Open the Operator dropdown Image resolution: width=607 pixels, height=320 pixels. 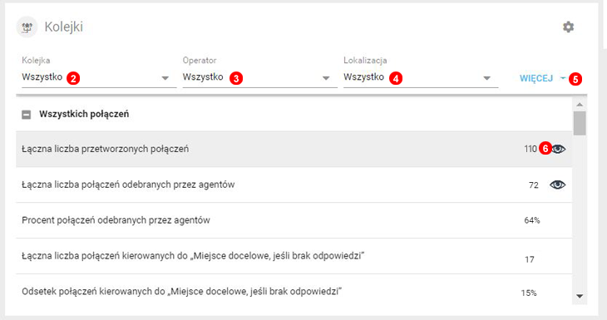(259, 77)
